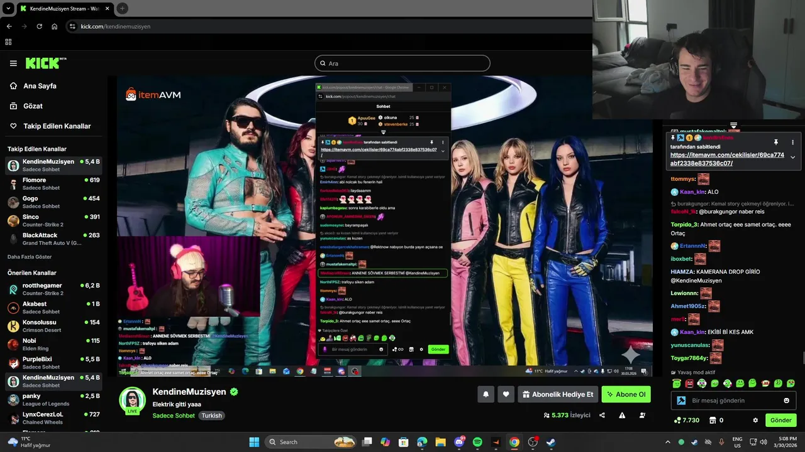Open Sinco channel in sidebar
Screen dimensions: 805x452
53,220
